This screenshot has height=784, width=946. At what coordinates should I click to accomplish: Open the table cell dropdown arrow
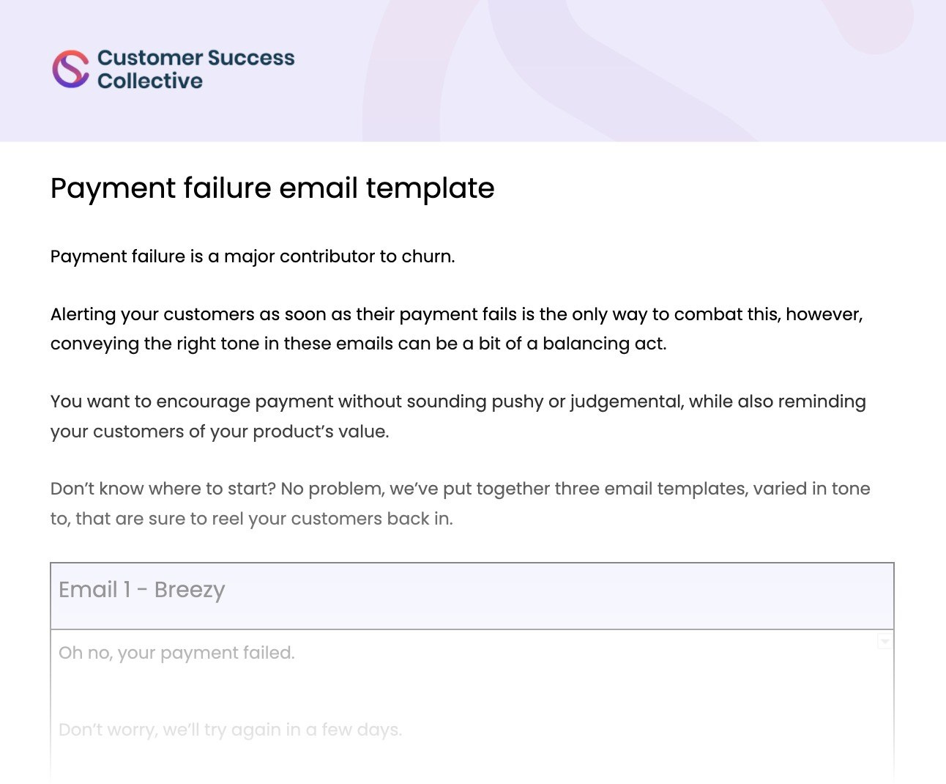[884, 642]
